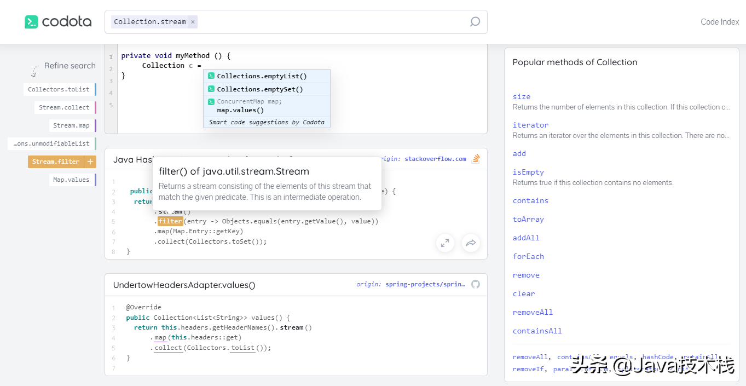Screen dimensions: 746x386
Task: Click the GitHub icon on UndertowHeadersAdapter snippet
Action: (476, 284)
